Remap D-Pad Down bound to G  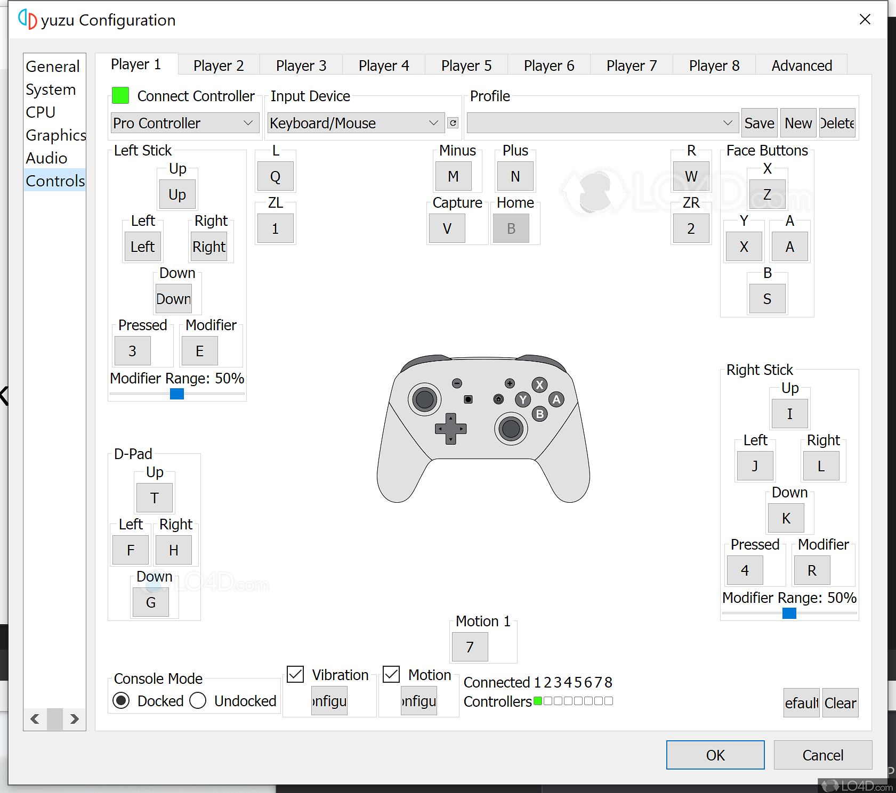151,602
